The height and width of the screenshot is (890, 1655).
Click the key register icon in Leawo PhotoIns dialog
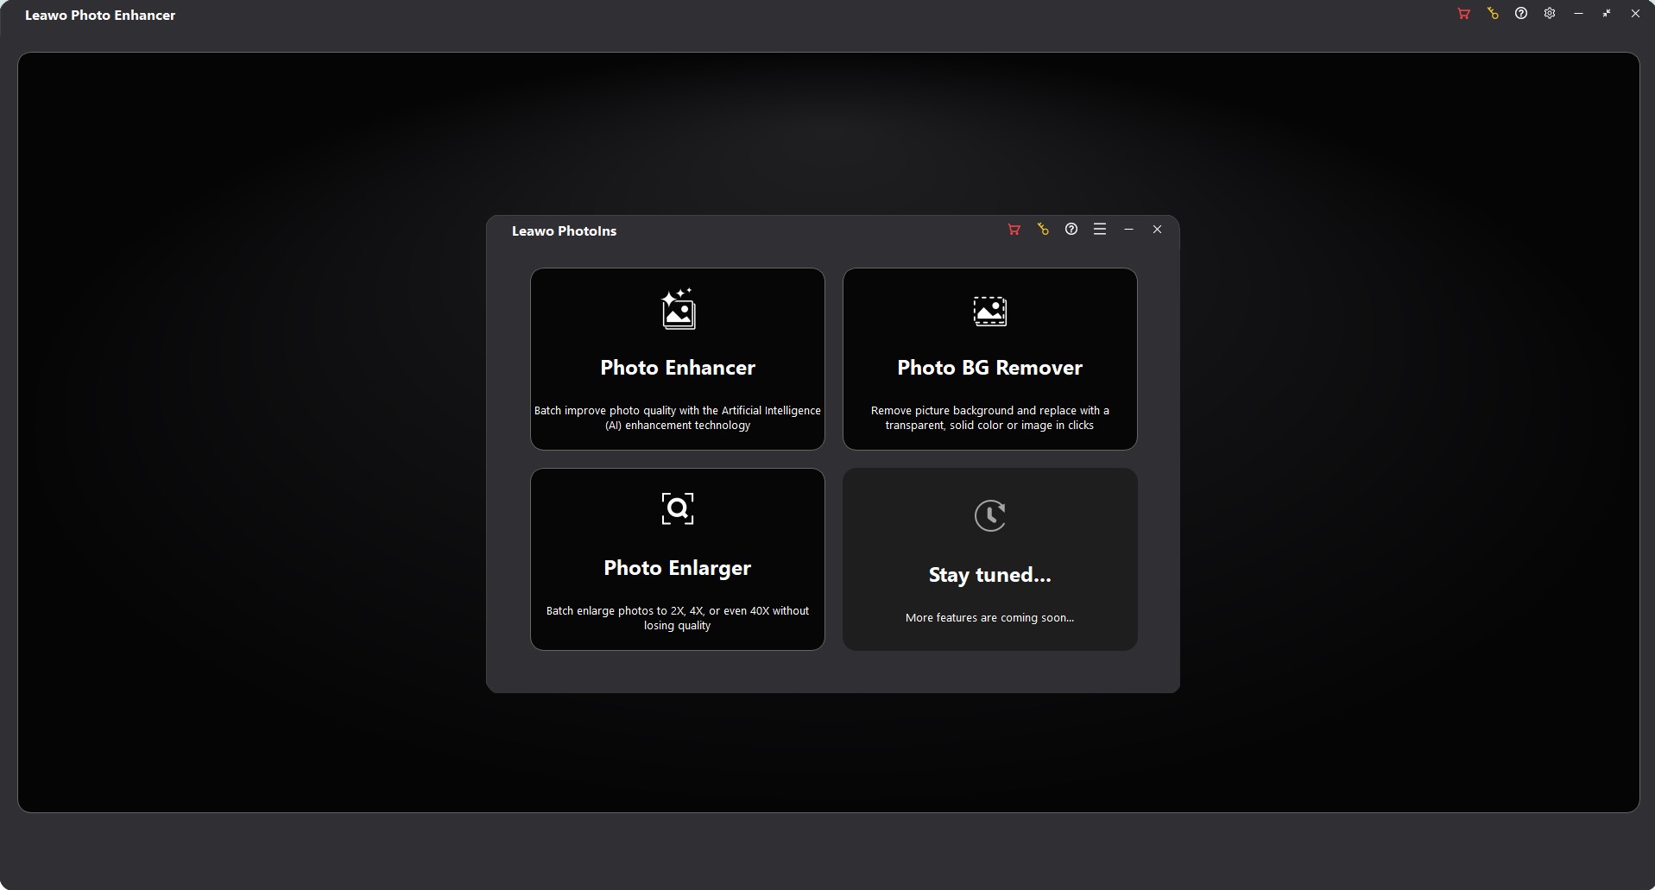click(1043, 230)
